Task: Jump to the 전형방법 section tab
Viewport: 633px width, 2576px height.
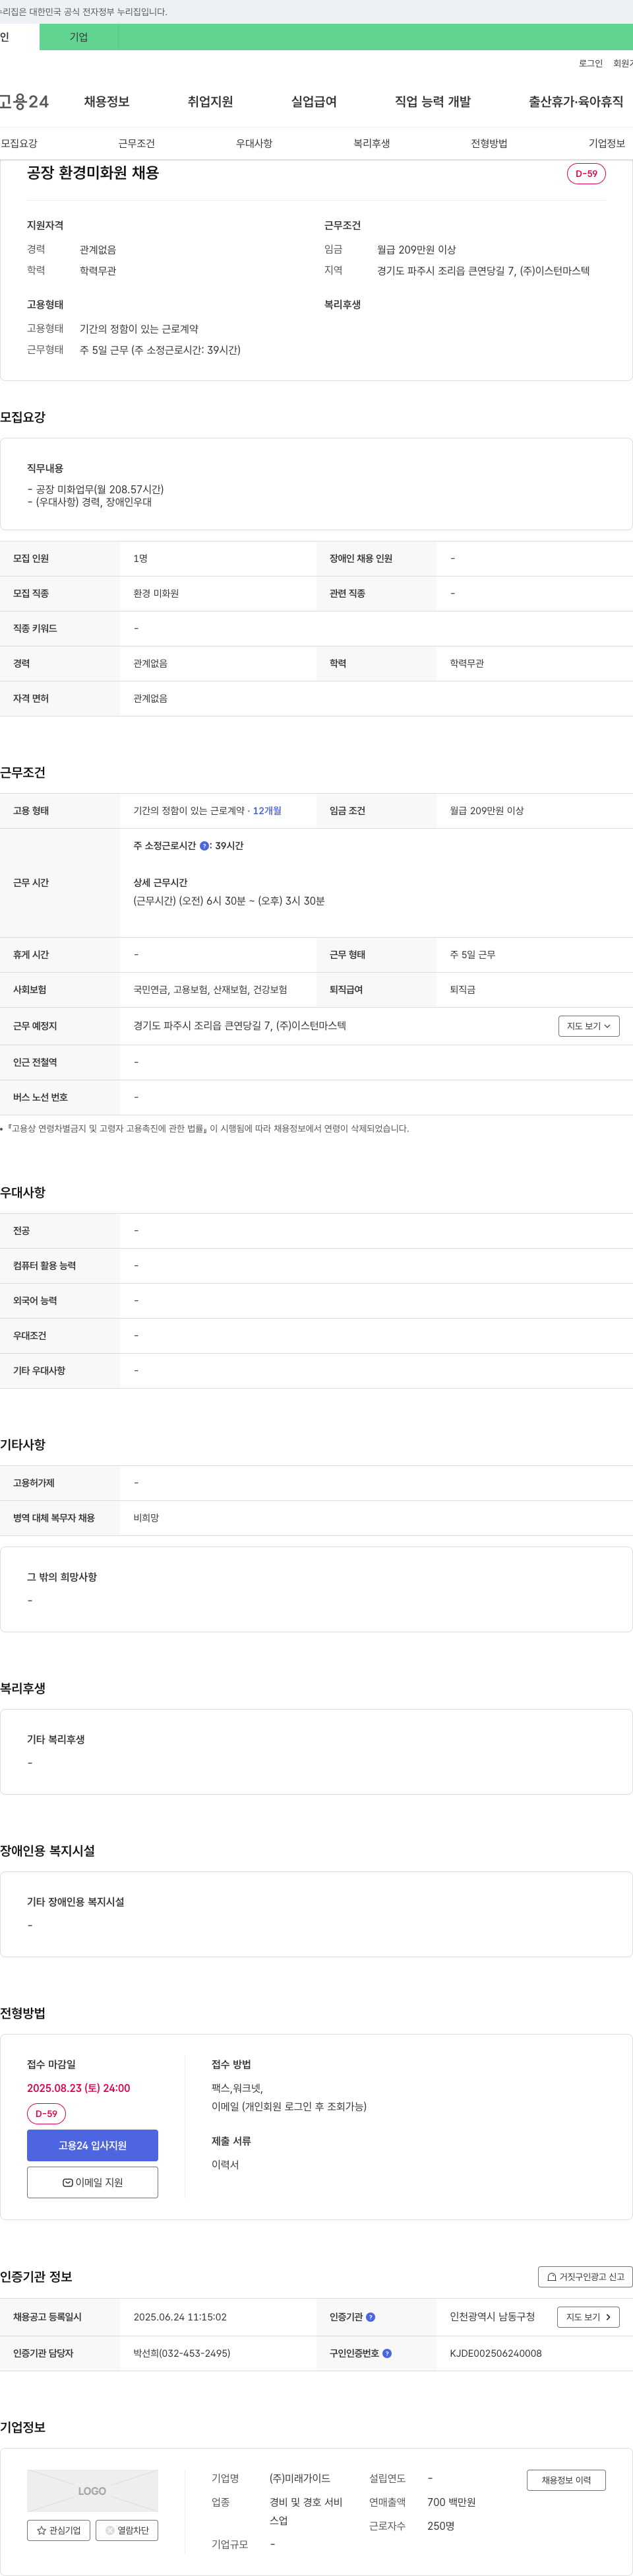Action: click(489, 143)
